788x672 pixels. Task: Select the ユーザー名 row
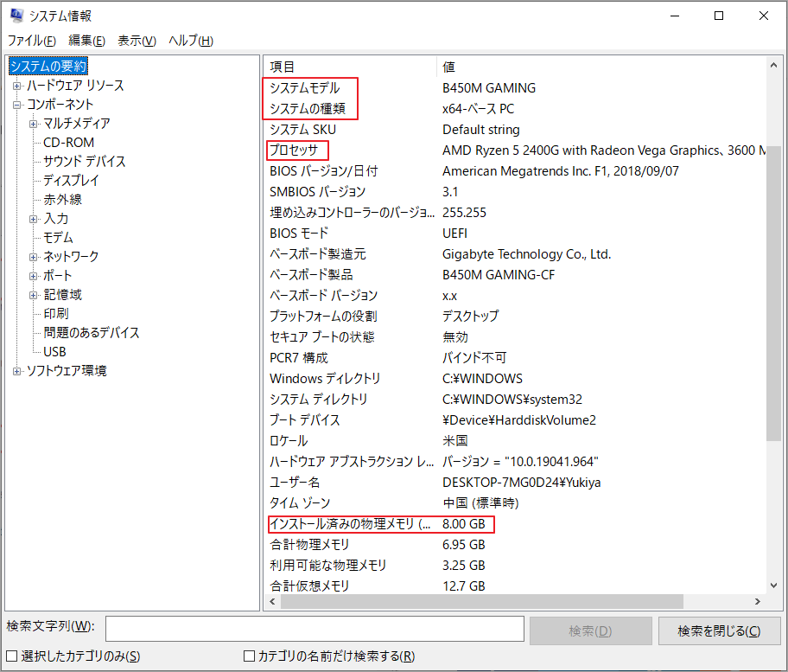[x=515, y=483]
